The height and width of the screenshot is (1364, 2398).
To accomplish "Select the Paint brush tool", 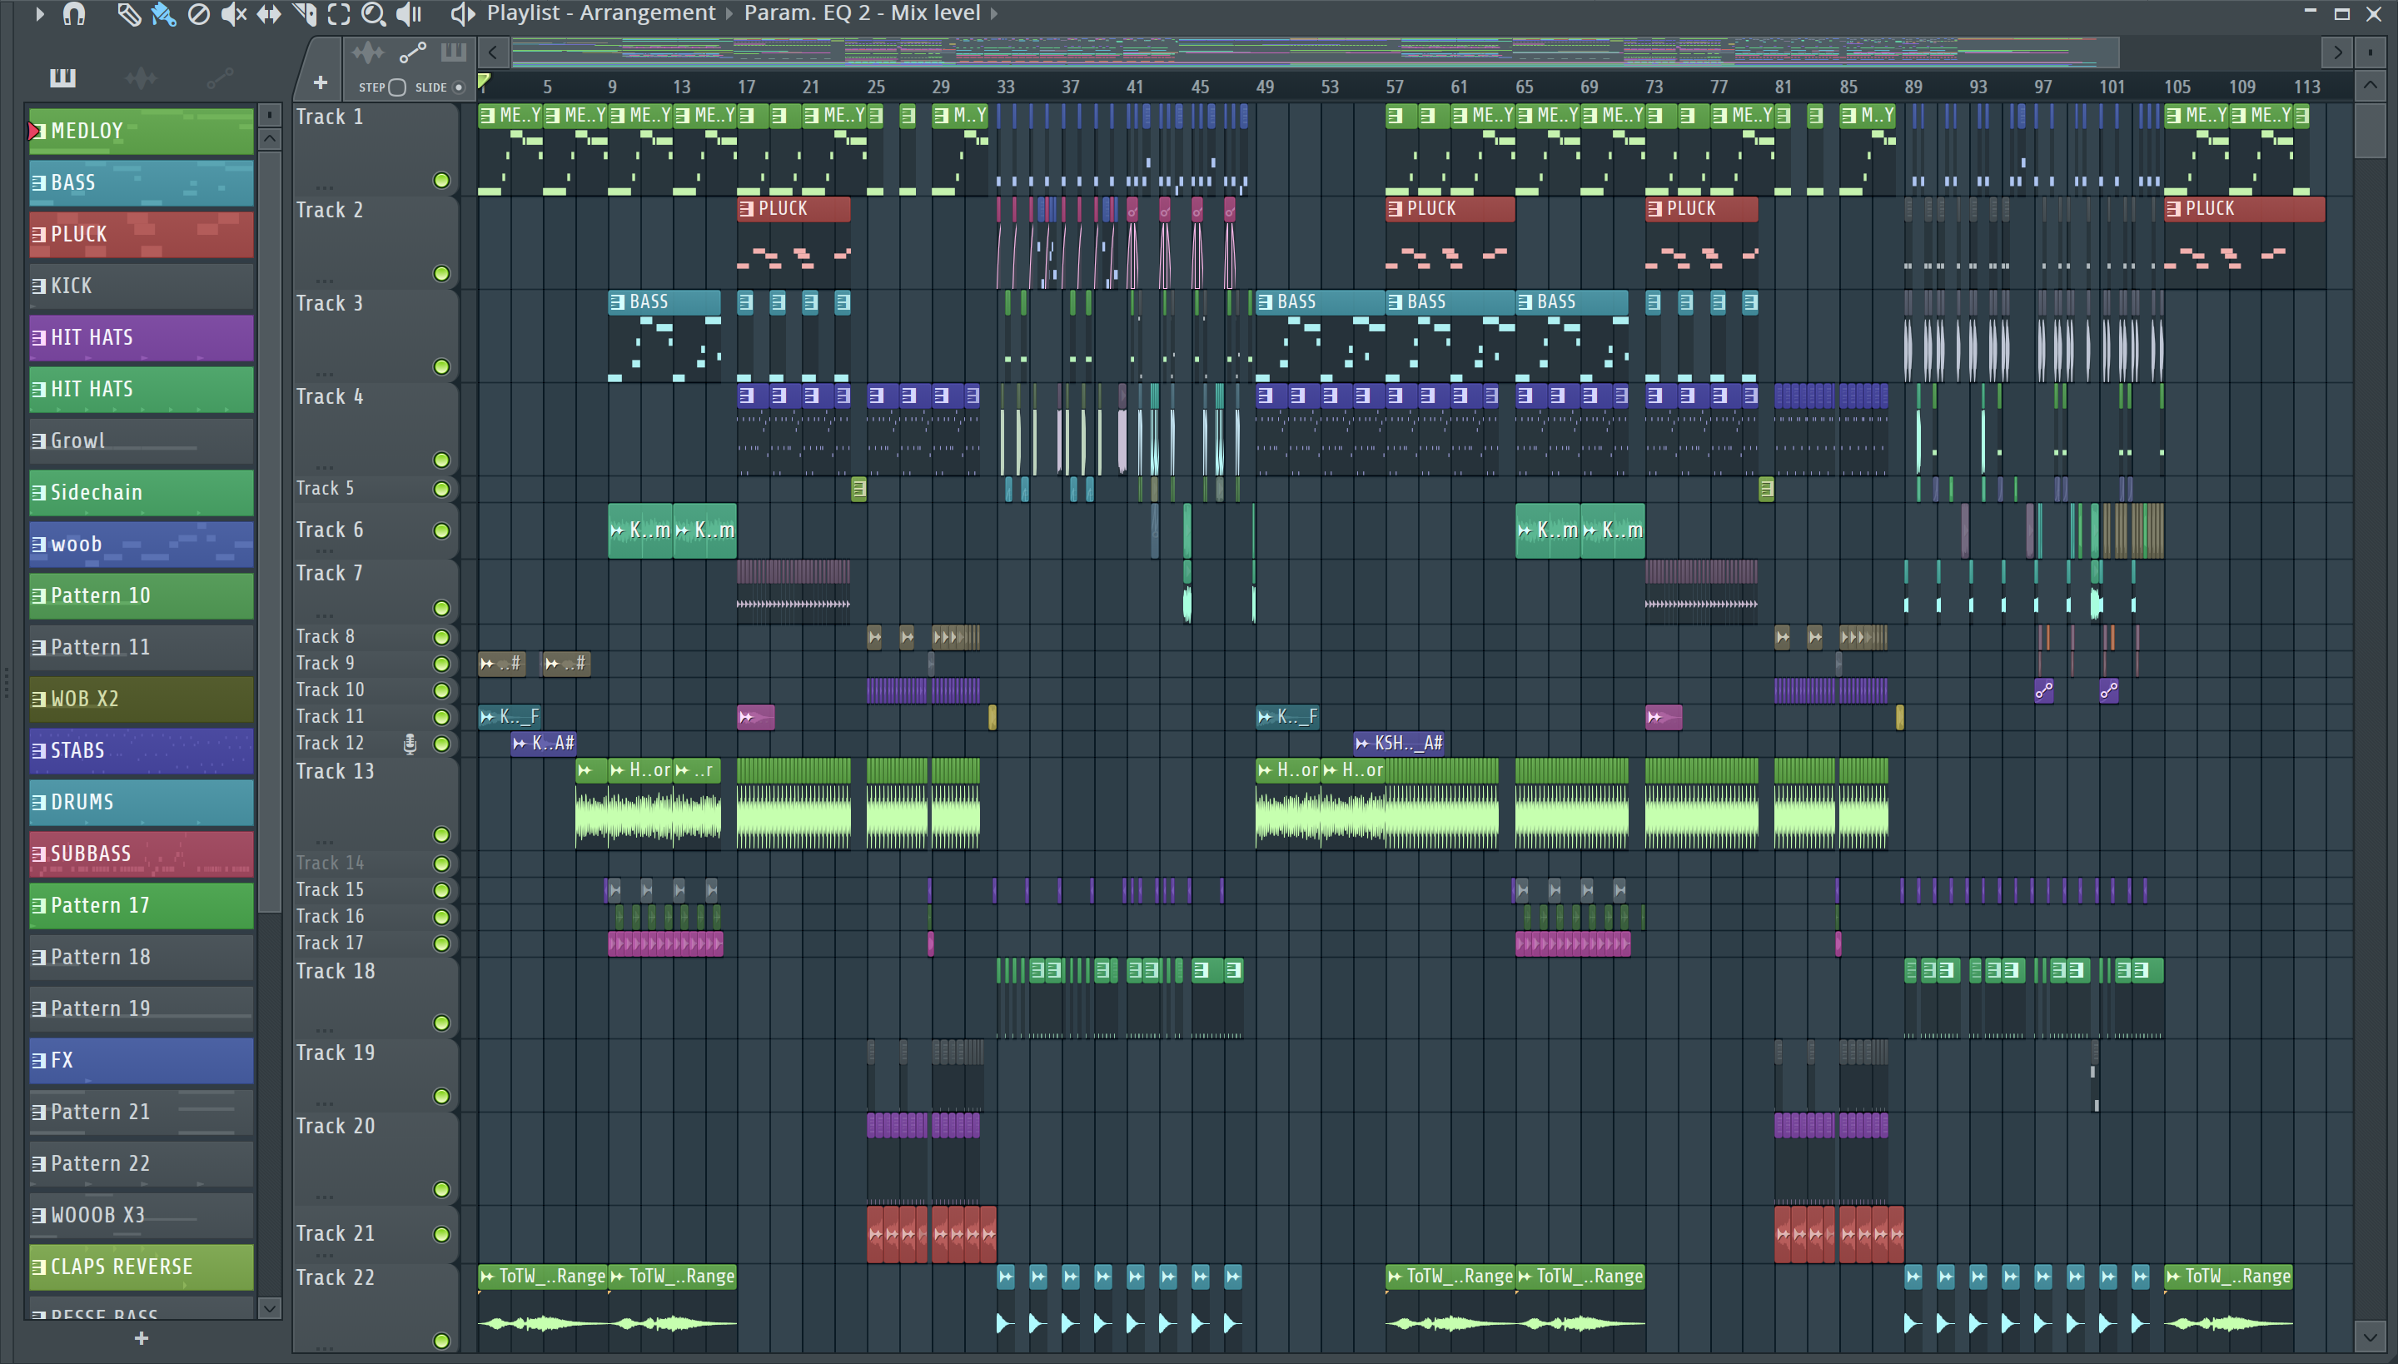I will click(163, 13).
